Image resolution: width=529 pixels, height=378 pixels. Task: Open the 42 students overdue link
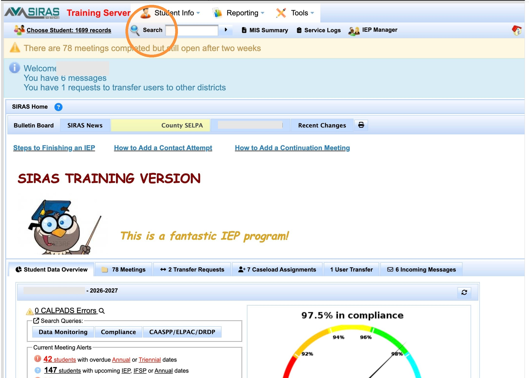[x=60, y=359]
